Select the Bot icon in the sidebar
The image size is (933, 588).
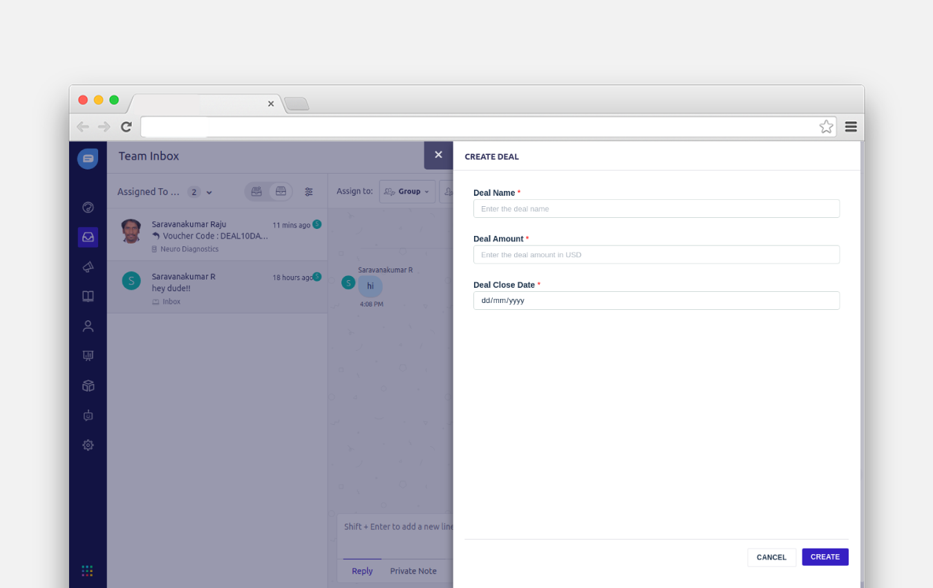pyautogui.click(x=88, y=415)
